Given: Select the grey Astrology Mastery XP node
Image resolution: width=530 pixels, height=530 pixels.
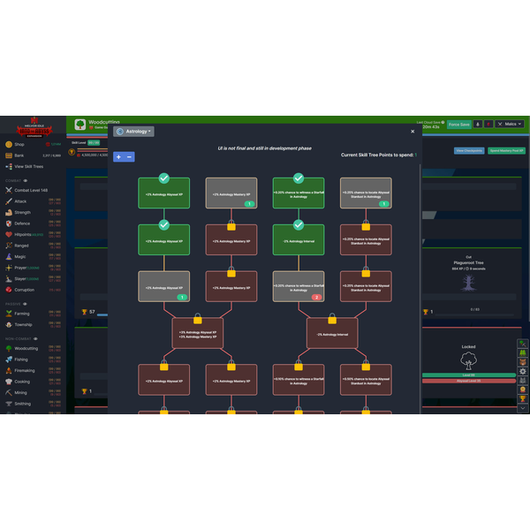Looking at the screenshot, I should click(x=231, y=193).
